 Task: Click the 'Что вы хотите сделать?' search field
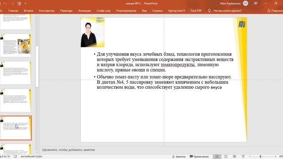[227, 11]
